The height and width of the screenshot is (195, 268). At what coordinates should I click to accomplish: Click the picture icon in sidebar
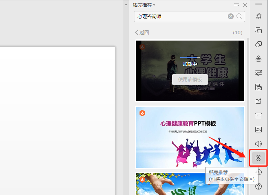pyautogui.click(x=259, y=130)
